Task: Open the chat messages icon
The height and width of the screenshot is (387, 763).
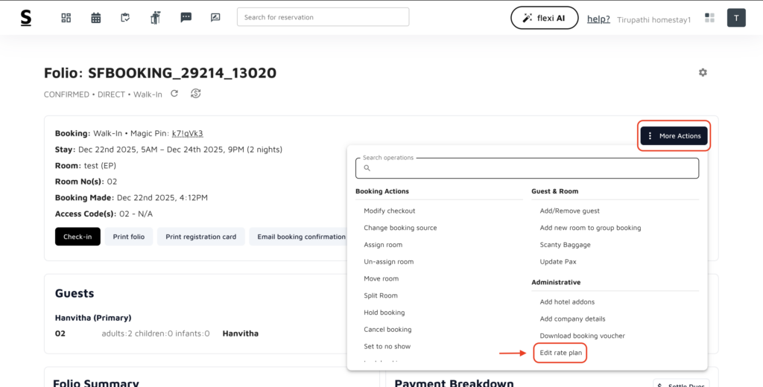Action: pyautogui.click(x=186, y=18)
